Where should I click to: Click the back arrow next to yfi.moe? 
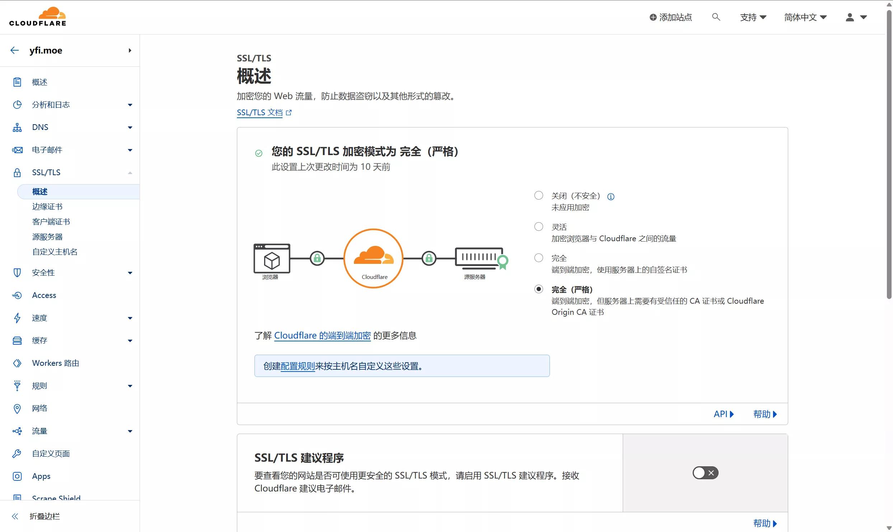click(14, 50)
